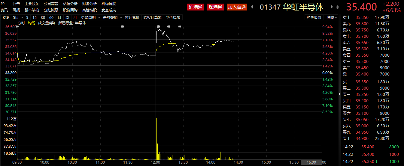Select the 月 monthly period

(75, 18)
